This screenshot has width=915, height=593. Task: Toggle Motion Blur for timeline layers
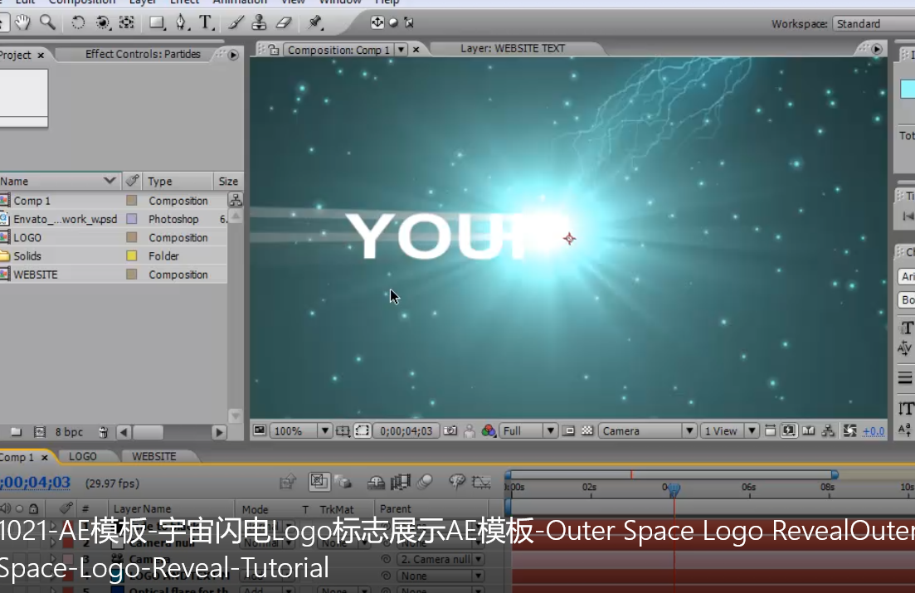pyautogui.click(x=426, y=482)
